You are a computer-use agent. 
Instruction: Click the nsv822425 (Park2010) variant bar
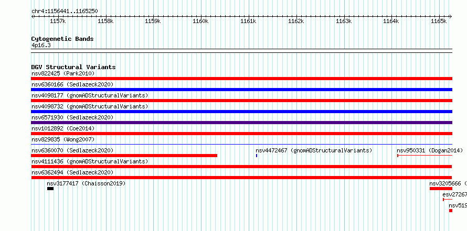(x=241, y=79)
